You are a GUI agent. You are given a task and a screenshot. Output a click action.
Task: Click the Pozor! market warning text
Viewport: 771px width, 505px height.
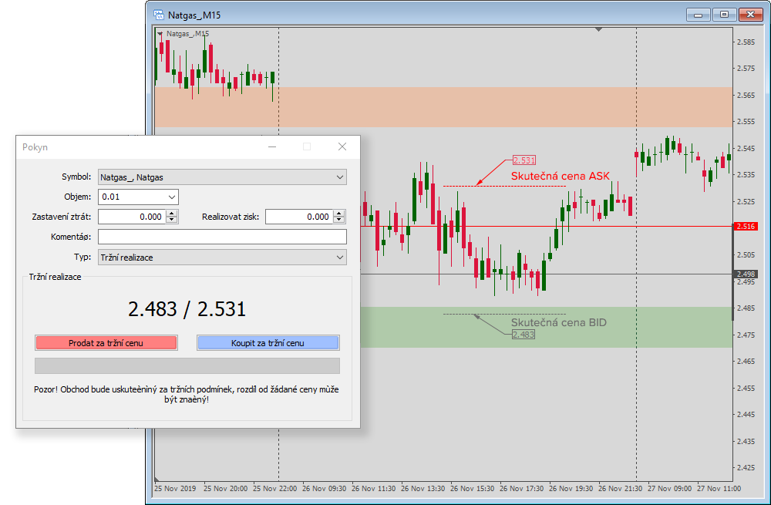(x=187, y=394)
